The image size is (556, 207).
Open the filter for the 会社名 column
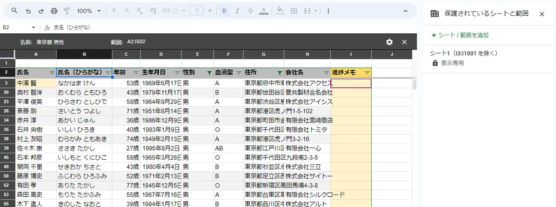(326, 73)
